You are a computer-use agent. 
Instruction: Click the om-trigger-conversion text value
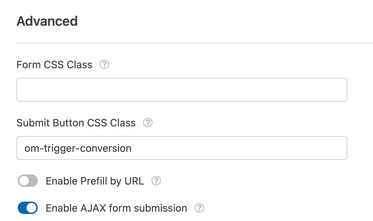[x=78, y=148]
